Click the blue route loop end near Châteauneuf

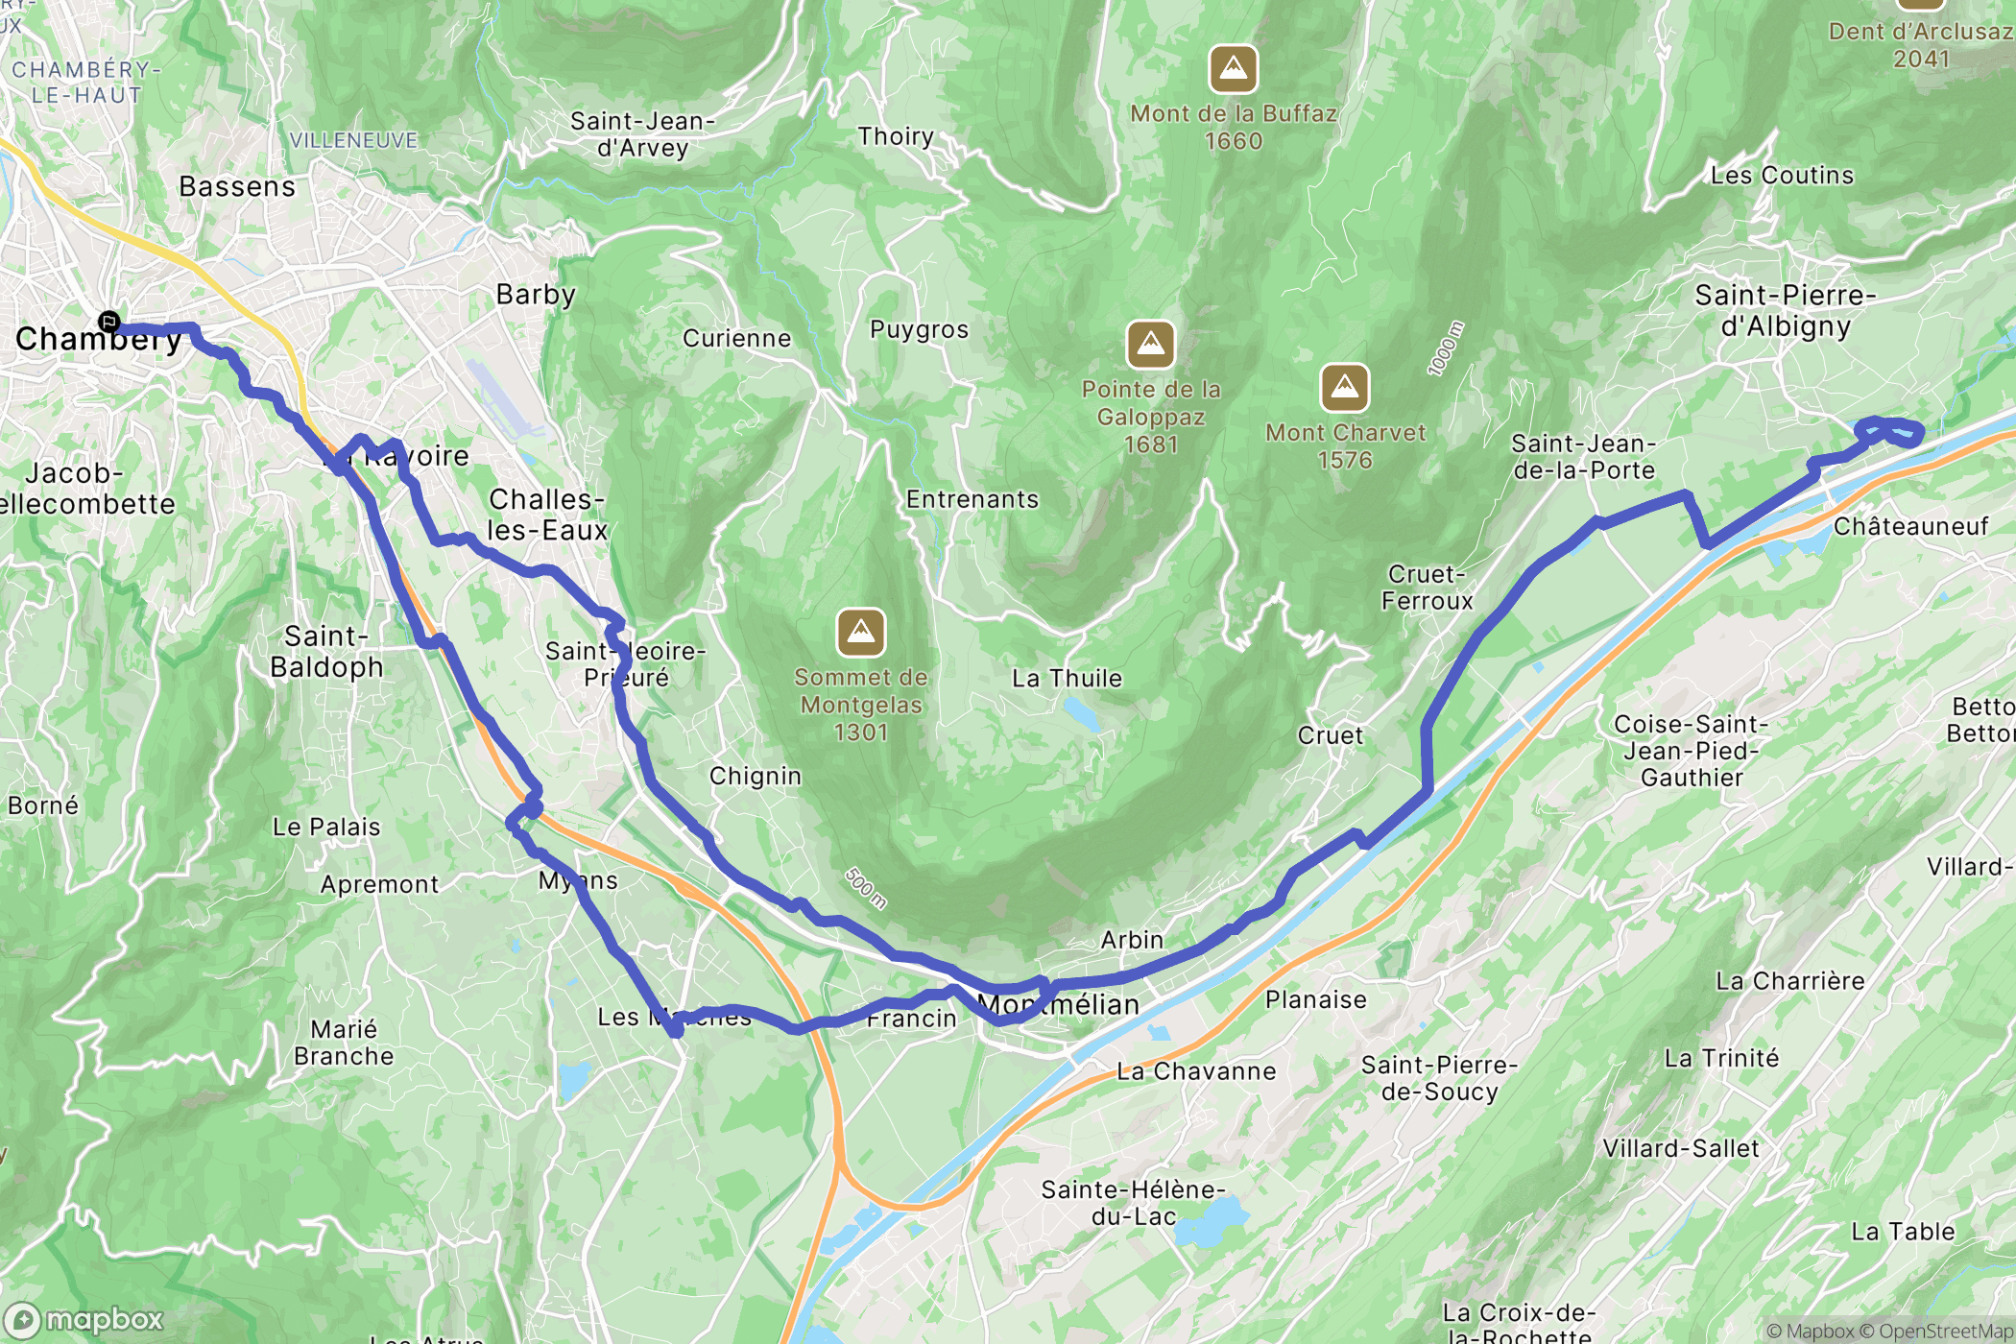tap(1891, 432)
